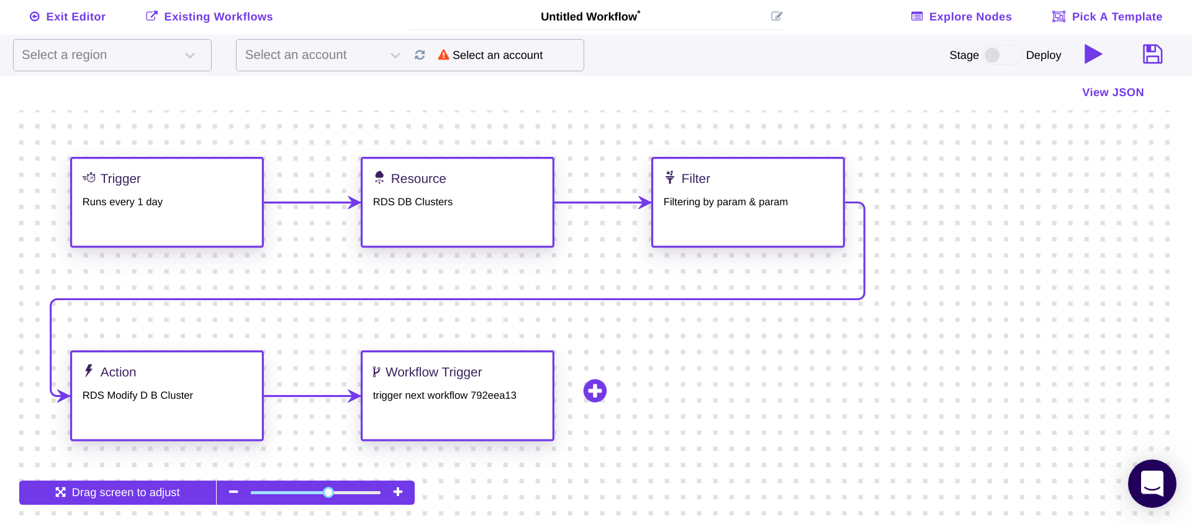The height and width of the screenshot is (524, 1192).
Task: Expand account list via chevron arrow
Action: tap(395, 56)
